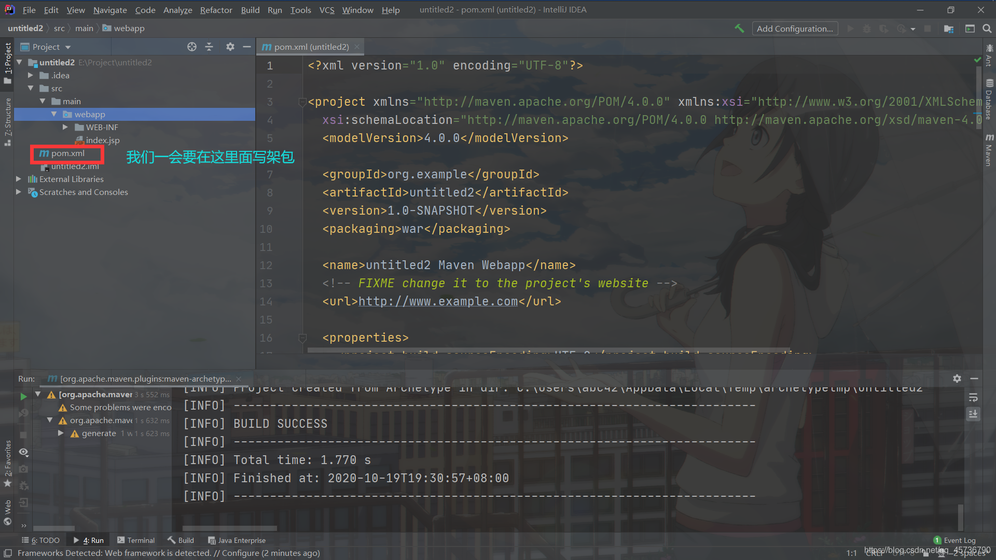Screen dimensions: 996x560
Task: Click the Debug bug icon in the toolbar
Action: click(866, 29)
